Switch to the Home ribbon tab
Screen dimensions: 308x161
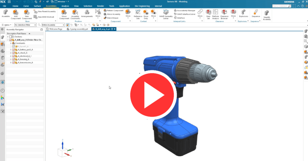(15, 6)
